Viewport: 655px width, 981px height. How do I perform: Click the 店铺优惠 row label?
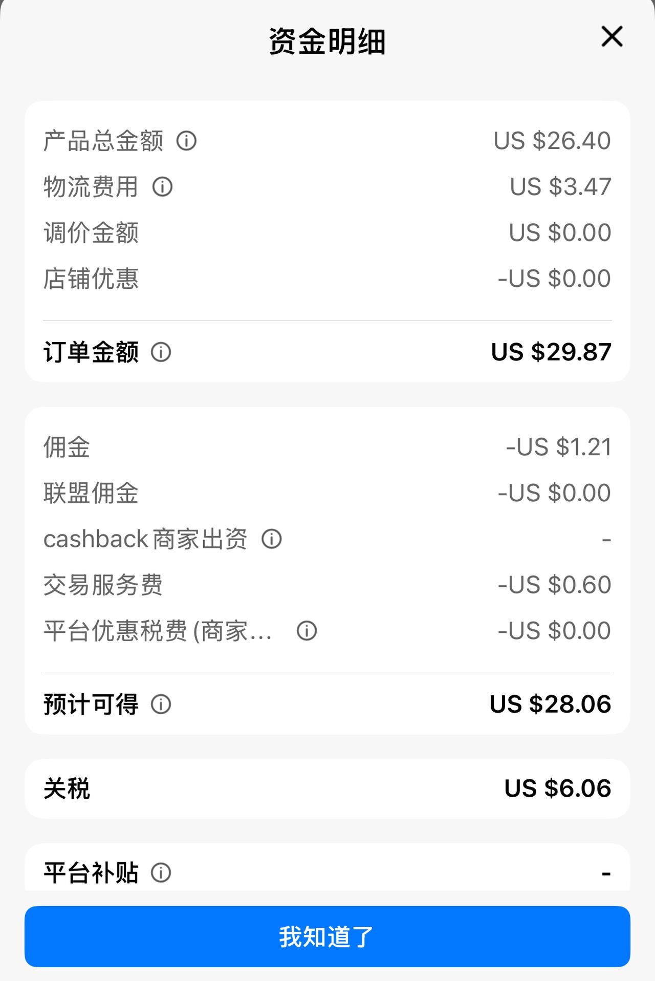91,279
